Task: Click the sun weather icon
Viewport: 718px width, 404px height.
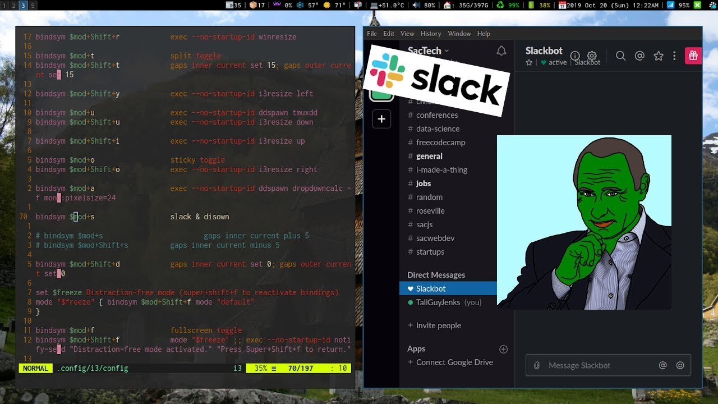Action: 326,5
